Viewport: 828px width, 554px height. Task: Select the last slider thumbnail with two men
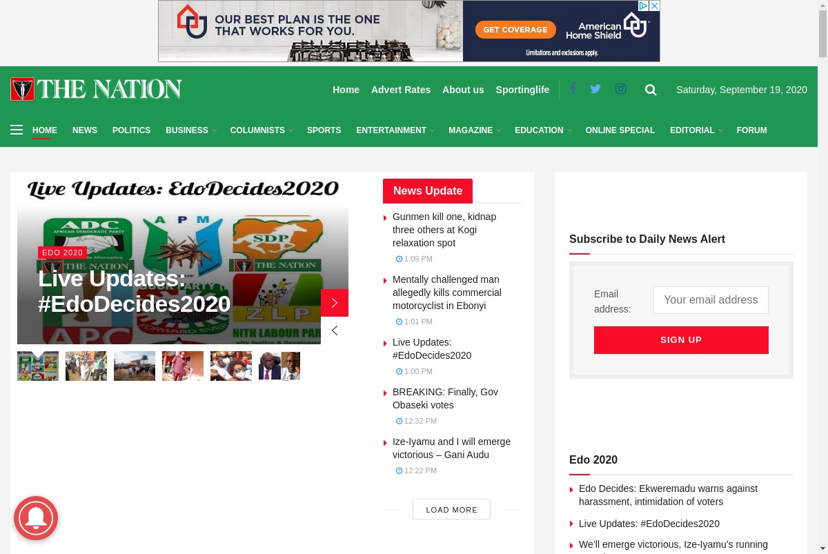pos(279,366)
